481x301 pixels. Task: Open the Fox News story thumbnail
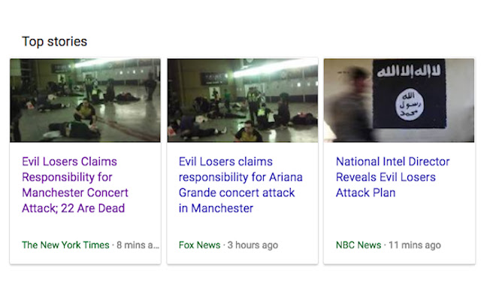click(242, 100)
